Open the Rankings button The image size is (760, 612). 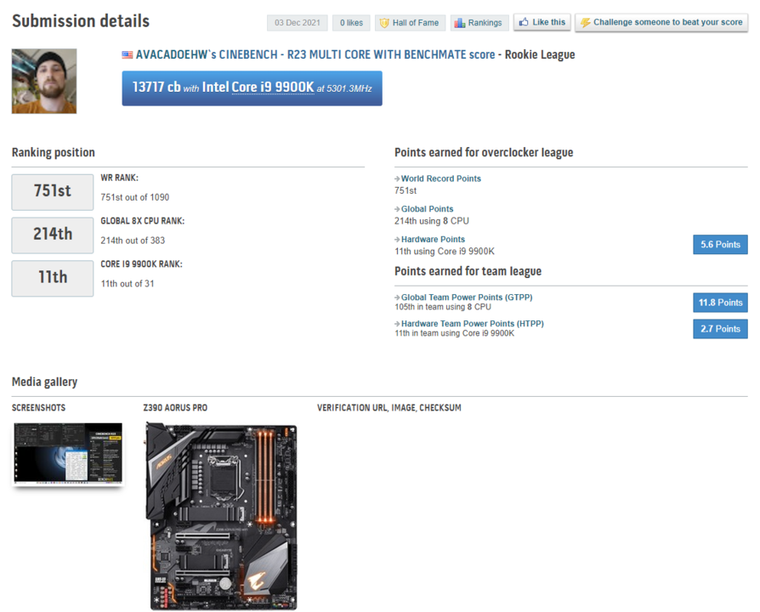point(478,23)
